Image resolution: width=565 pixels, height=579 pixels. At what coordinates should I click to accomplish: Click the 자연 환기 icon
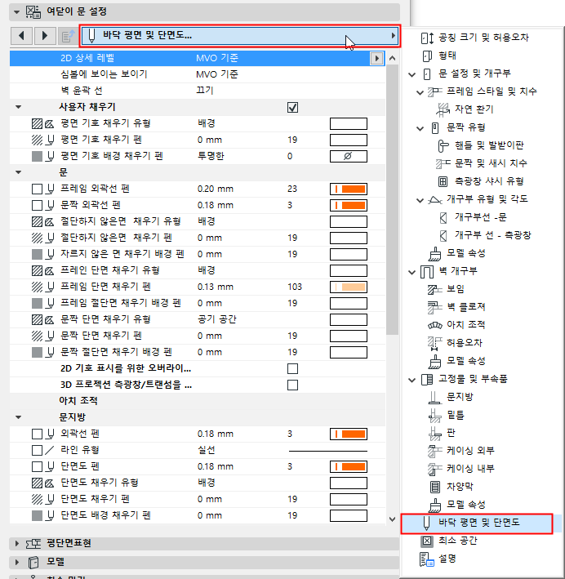(x=443, y=109)
